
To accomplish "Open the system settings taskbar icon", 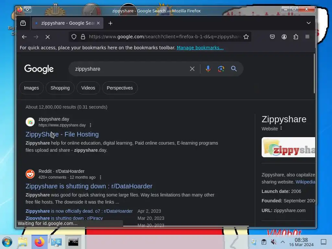I will click(56, 242).
